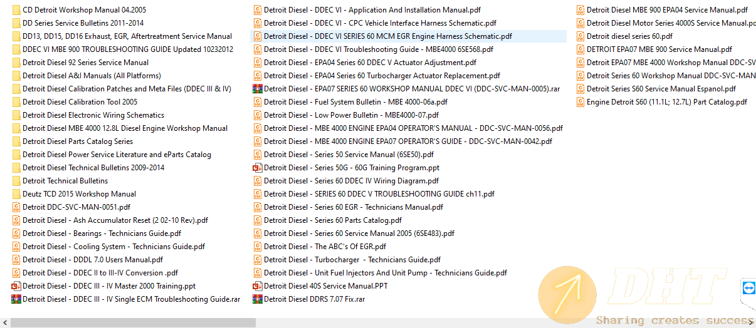Click PDF icon of The ABC's Of EGR.pdf
This screenshot has height=328, width=756.
coord(258,247)
